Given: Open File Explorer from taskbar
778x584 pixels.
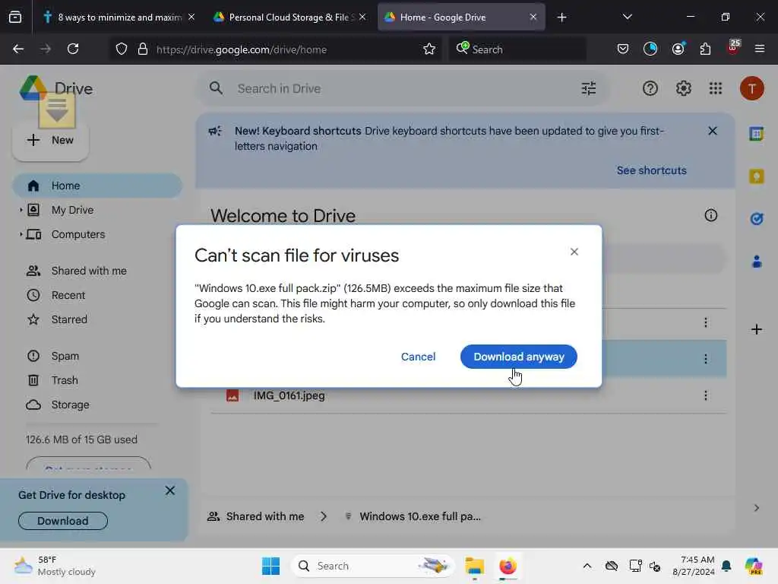Looking at the screenshot, I should [x=474, y=566].
